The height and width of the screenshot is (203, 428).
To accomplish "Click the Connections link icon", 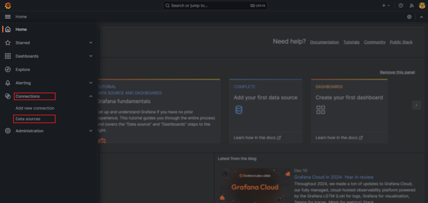I will [8, 96].
